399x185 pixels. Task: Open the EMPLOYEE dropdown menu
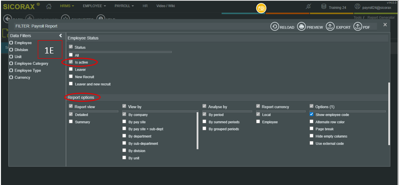click(x=94, y=6)
